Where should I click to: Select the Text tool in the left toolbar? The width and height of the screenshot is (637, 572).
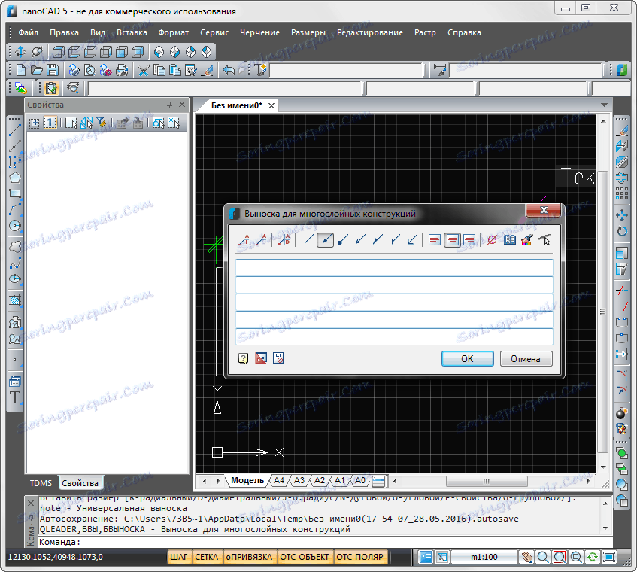14,398
